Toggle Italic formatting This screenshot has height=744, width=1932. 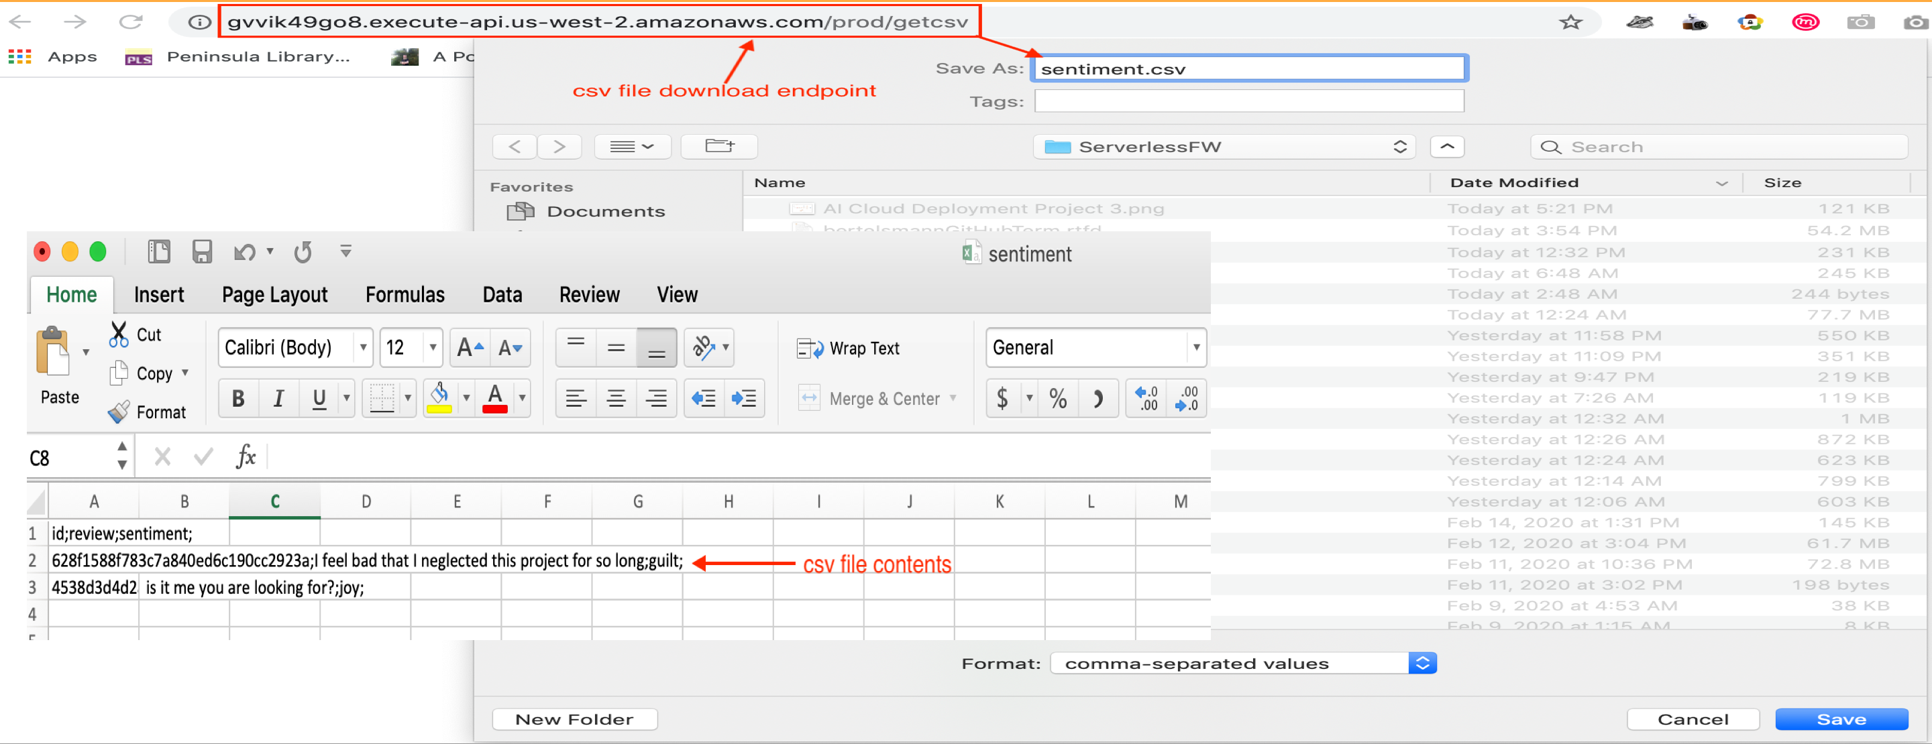[278, 399]
